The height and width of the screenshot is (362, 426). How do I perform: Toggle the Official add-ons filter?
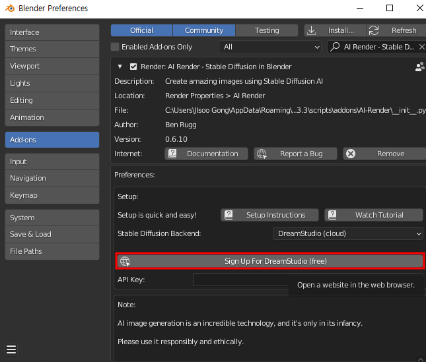click(x=141, y=30)
